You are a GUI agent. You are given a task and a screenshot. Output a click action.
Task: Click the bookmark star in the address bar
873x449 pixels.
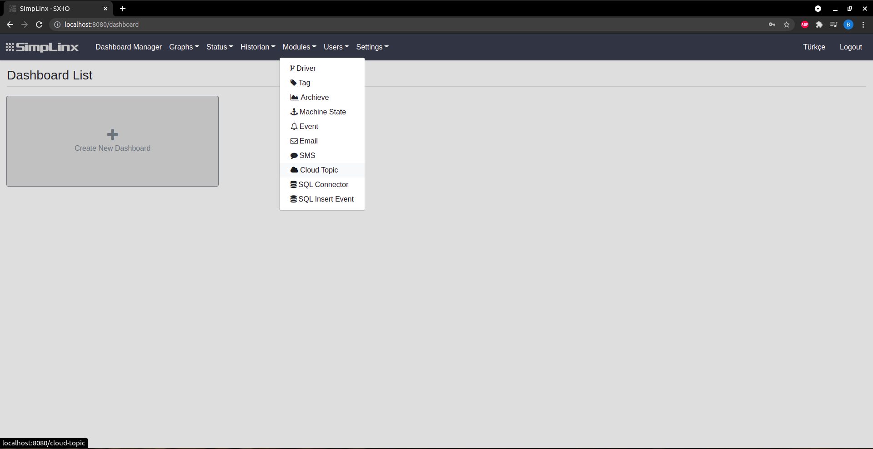[787, 25]
